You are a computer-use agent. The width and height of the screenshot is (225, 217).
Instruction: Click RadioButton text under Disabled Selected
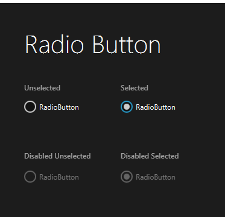156,177
